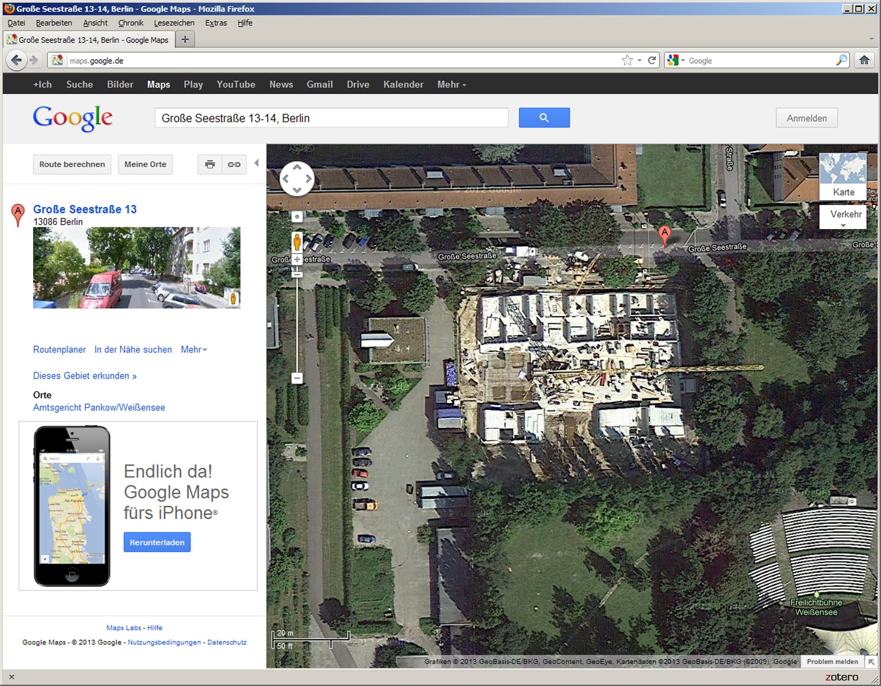
Task: Click the Nutzungsbedingungen footer link
Action: [x=164, y=642]
